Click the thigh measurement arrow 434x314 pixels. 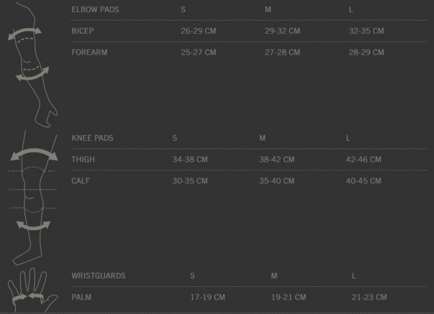click(x=34, y=155)
